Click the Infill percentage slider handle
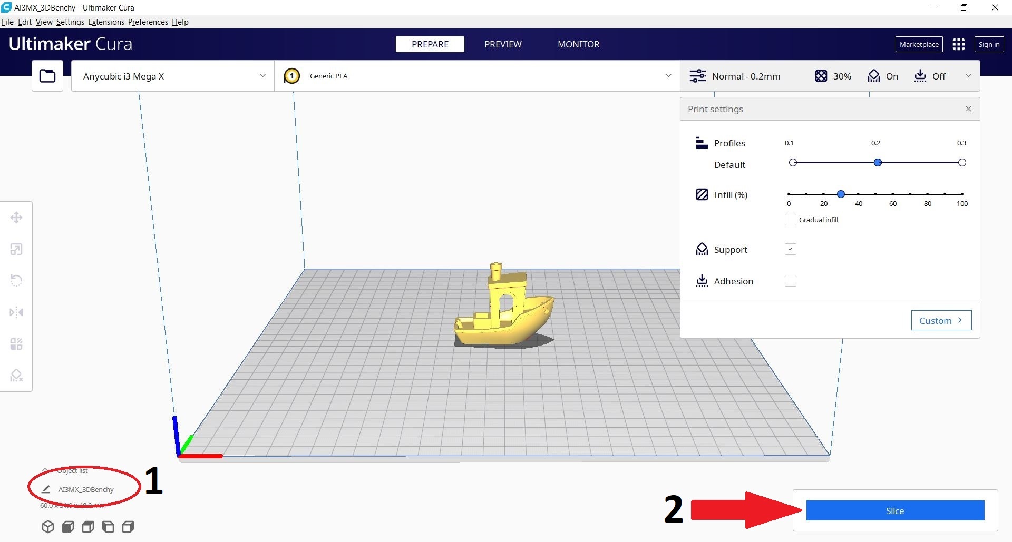Image resolution: width=1012 pixels, height=542 pixels. pos(841,194)
